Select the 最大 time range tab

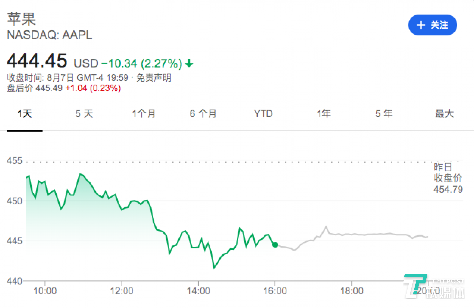[x=444, y=114]
